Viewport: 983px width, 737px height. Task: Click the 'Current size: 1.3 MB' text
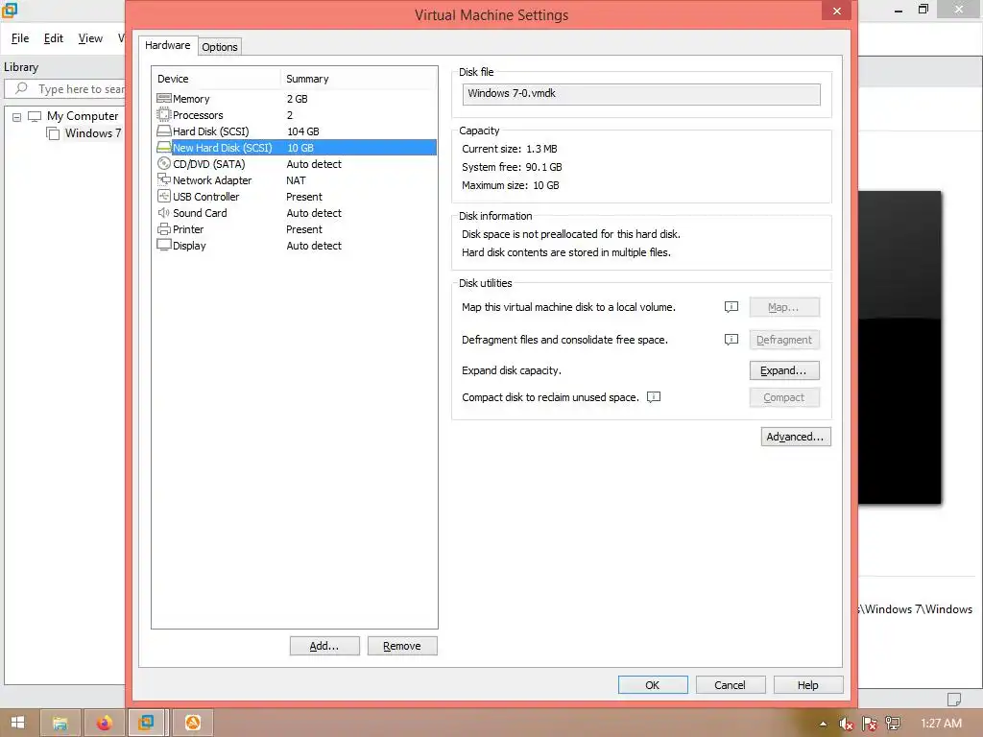(x=510, y=149)
